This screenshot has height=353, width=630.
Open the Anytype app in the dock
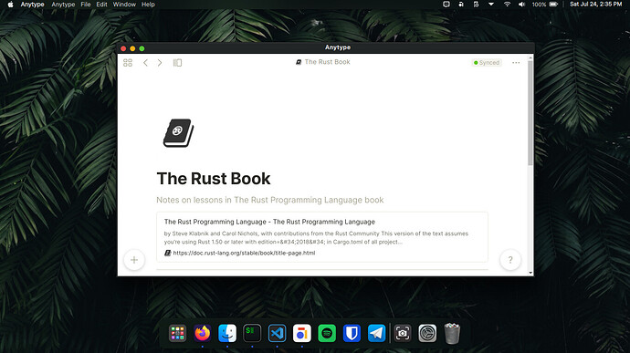point(301,333)
